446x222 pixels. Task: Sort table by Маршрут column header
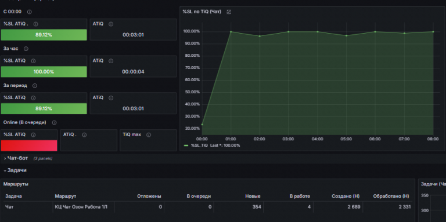point(65,196)
